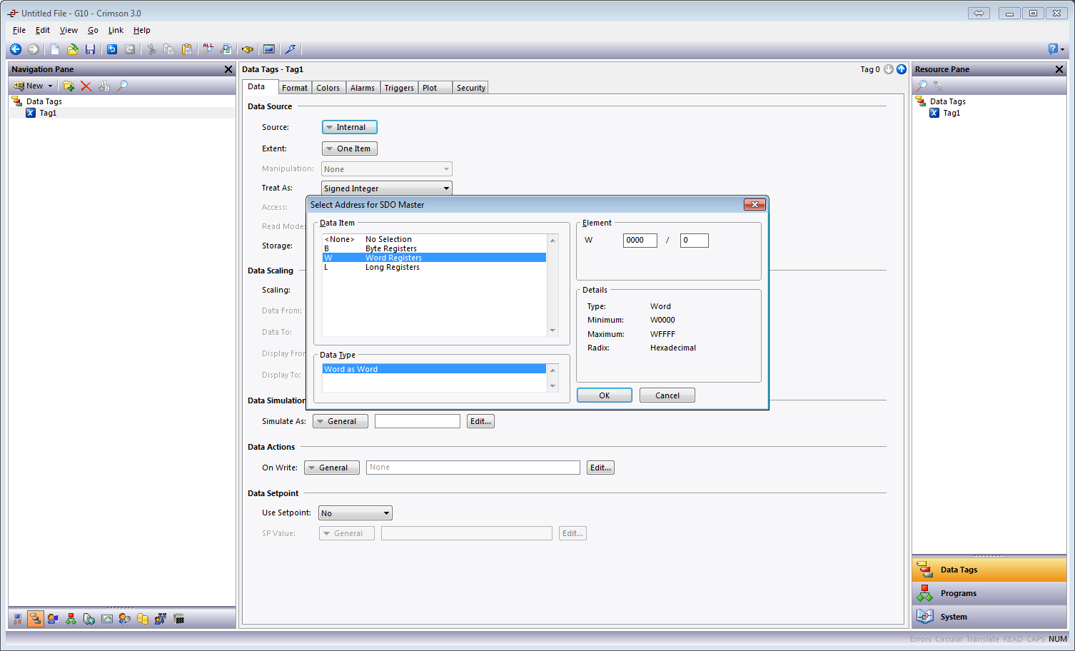Screen dimensions: 1075x651
Task: Create a new file with the blank page icon
Action: (55, 49)
